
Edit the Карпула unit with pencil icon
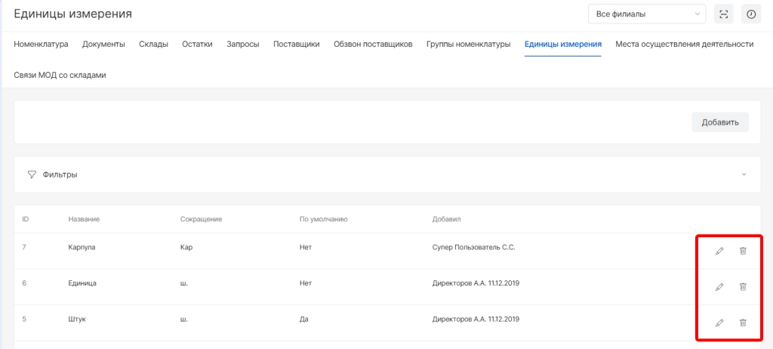tap(719, 251)
